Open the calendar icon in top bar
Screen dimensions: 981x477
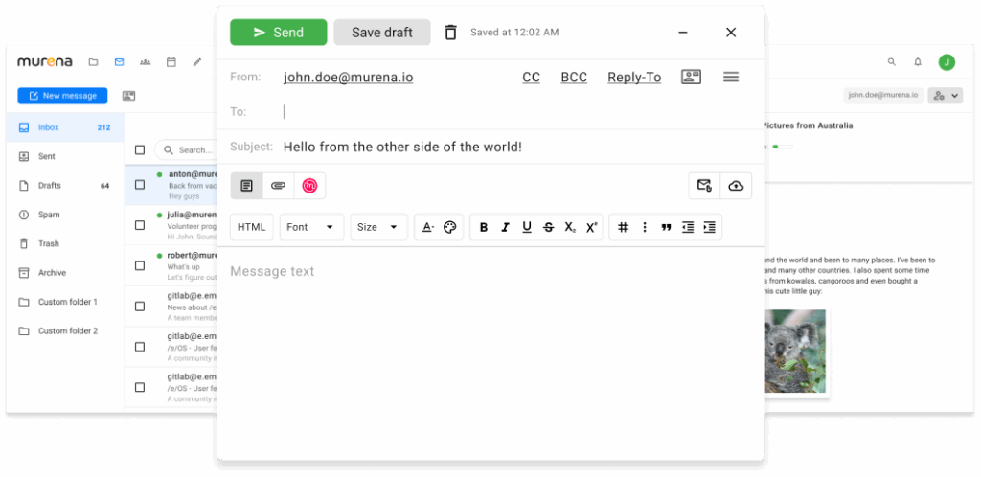[x=171, y=62]
